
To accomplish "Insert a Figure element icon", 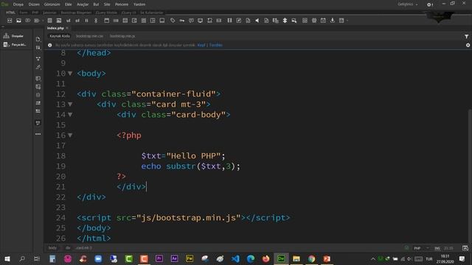I will (59, 21).
